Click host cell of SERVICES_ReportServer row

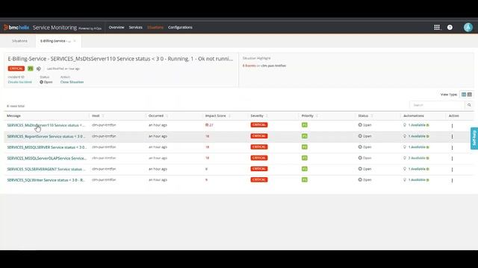[x=104, y=136]
